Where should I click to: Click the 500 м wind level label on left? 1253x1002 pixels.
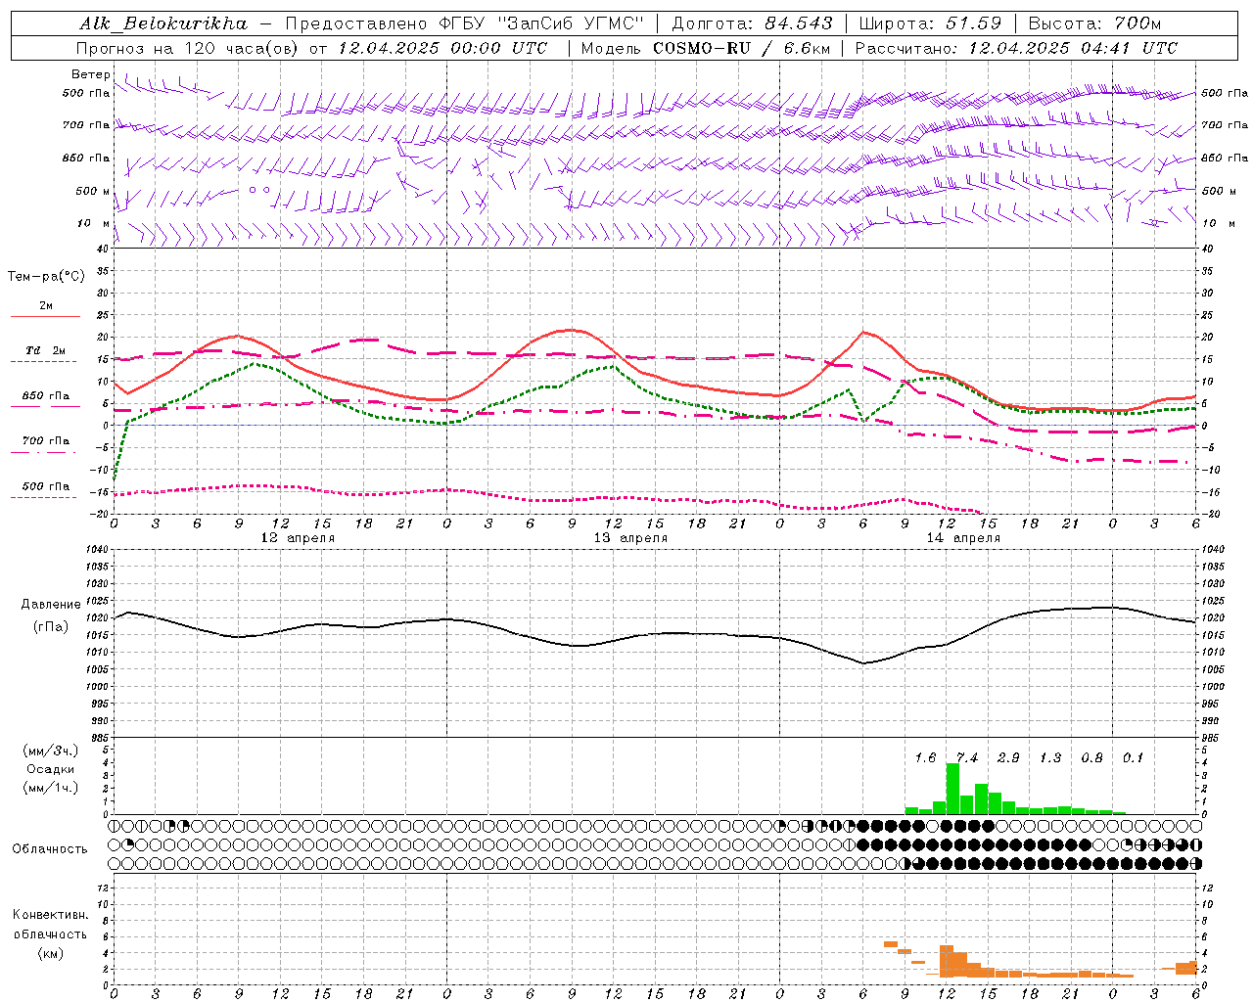(93, 191)
